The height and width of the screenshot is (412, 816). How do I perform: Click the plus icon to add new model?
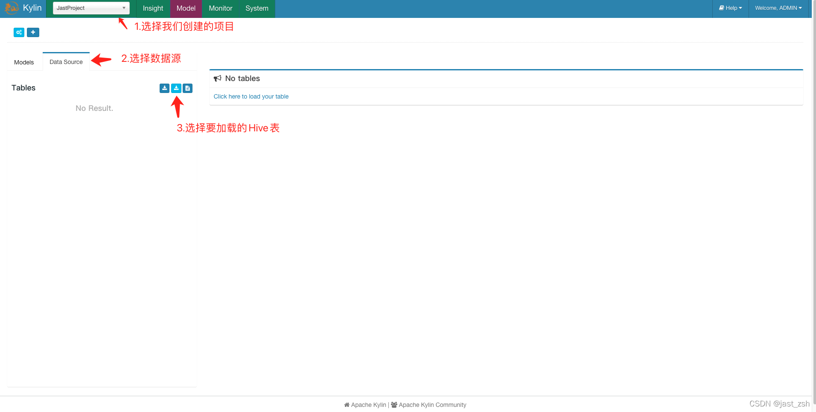(33, 32)
